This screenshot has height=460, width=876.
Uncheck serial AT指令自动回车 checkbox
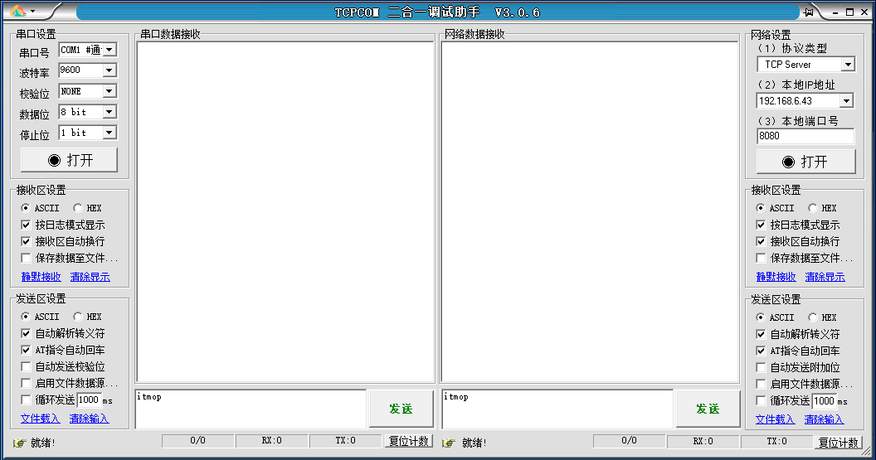tap(26, 350)
